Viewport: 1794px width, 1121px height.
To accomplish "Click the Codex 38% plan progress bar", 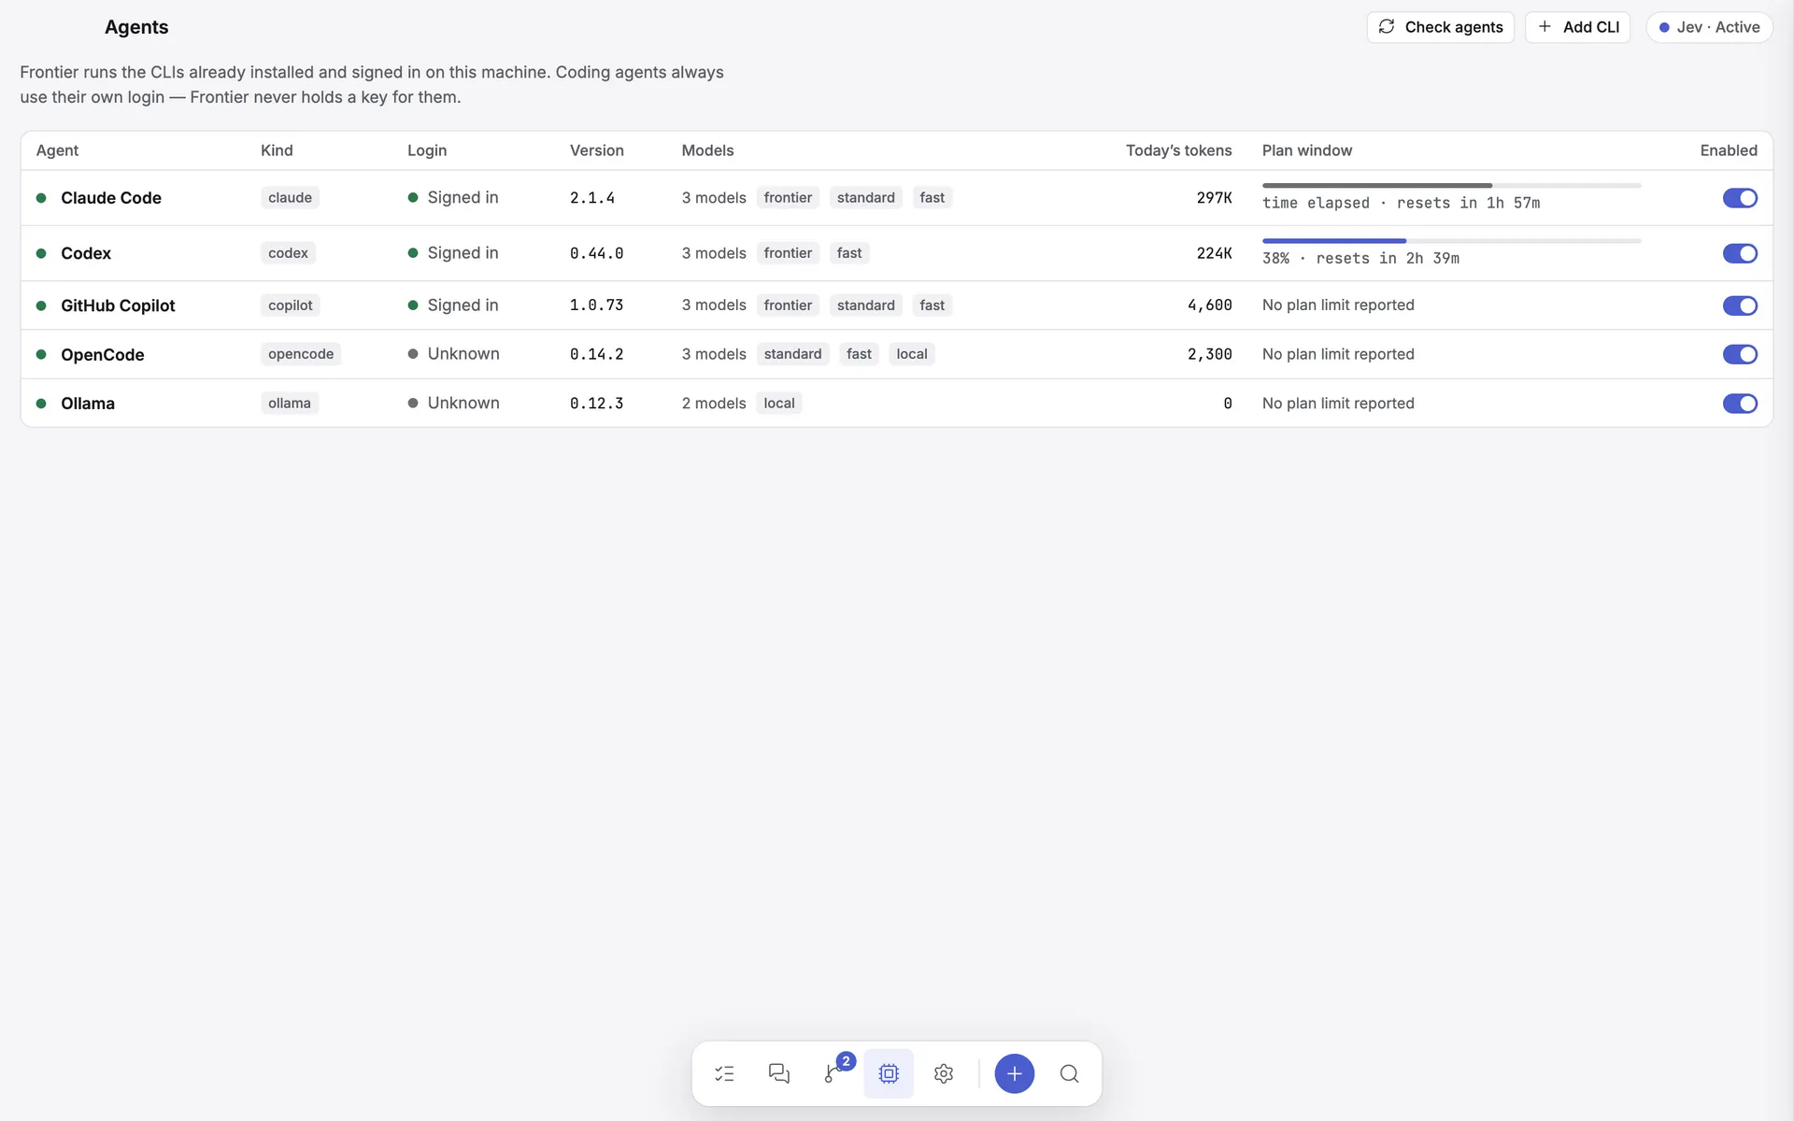I will pos(1451,241).
